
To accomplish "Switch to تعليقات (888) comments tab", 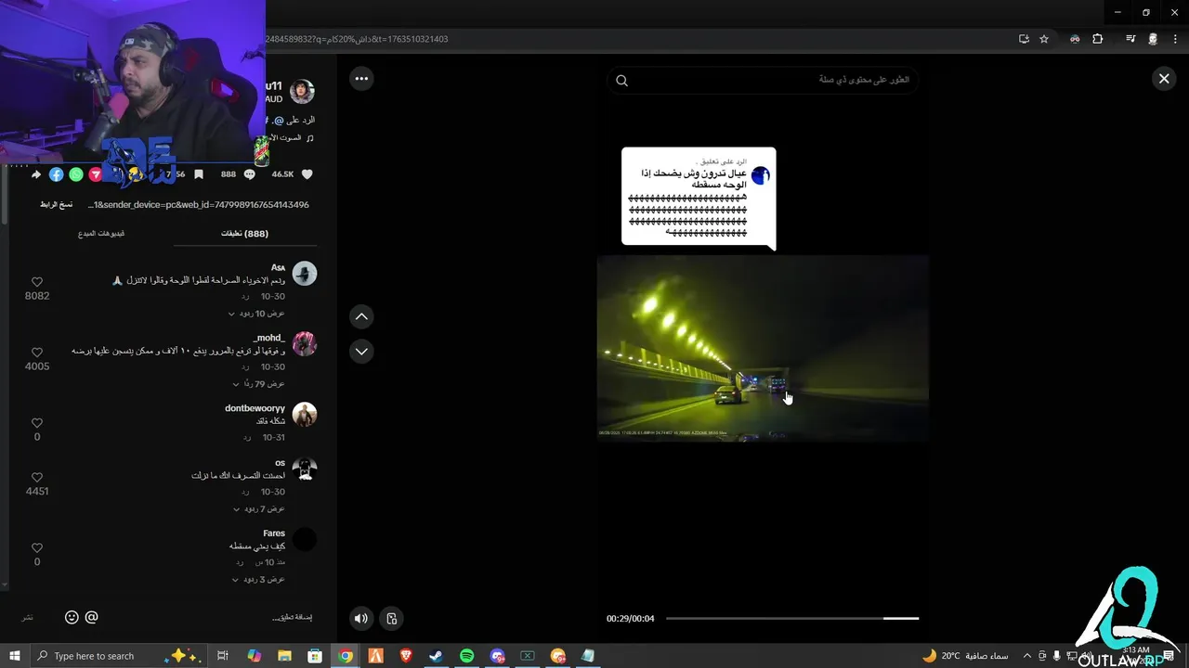I will point(244,234).
